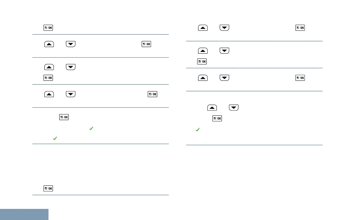The width and height of the screenshot is (341, 220).
Task: Click the blue-gray rectangle in bottom-left corner
Action: (24, 214)
